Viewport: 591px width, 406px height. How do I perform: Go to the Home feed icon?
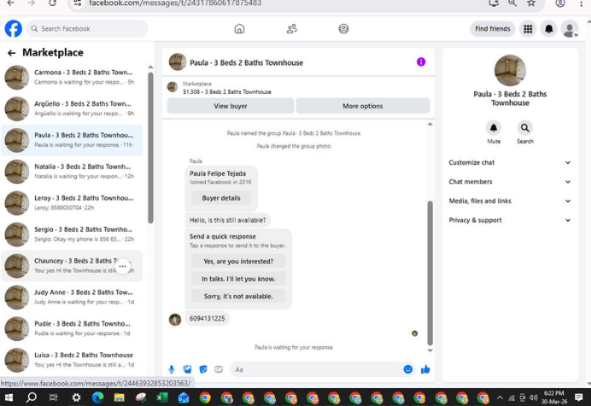click(x=239, y=29)
